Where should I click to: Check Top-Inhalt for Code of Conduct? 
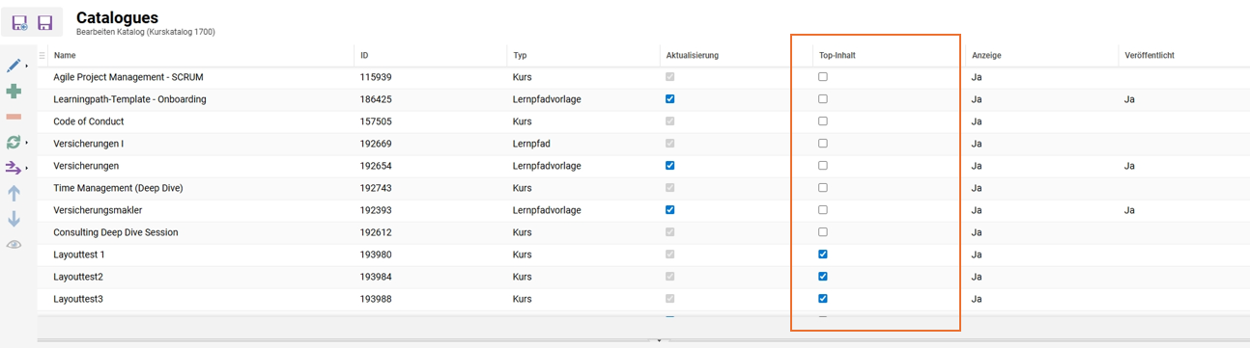pyautogui.click(x=823, y=121)
